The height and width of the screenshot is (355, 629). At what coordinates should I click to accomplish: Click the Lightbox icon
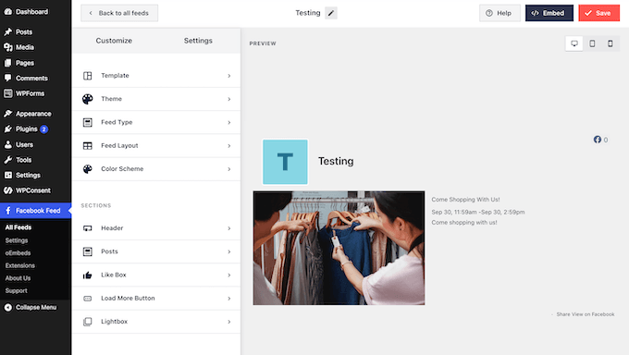[x=88, y=322]
